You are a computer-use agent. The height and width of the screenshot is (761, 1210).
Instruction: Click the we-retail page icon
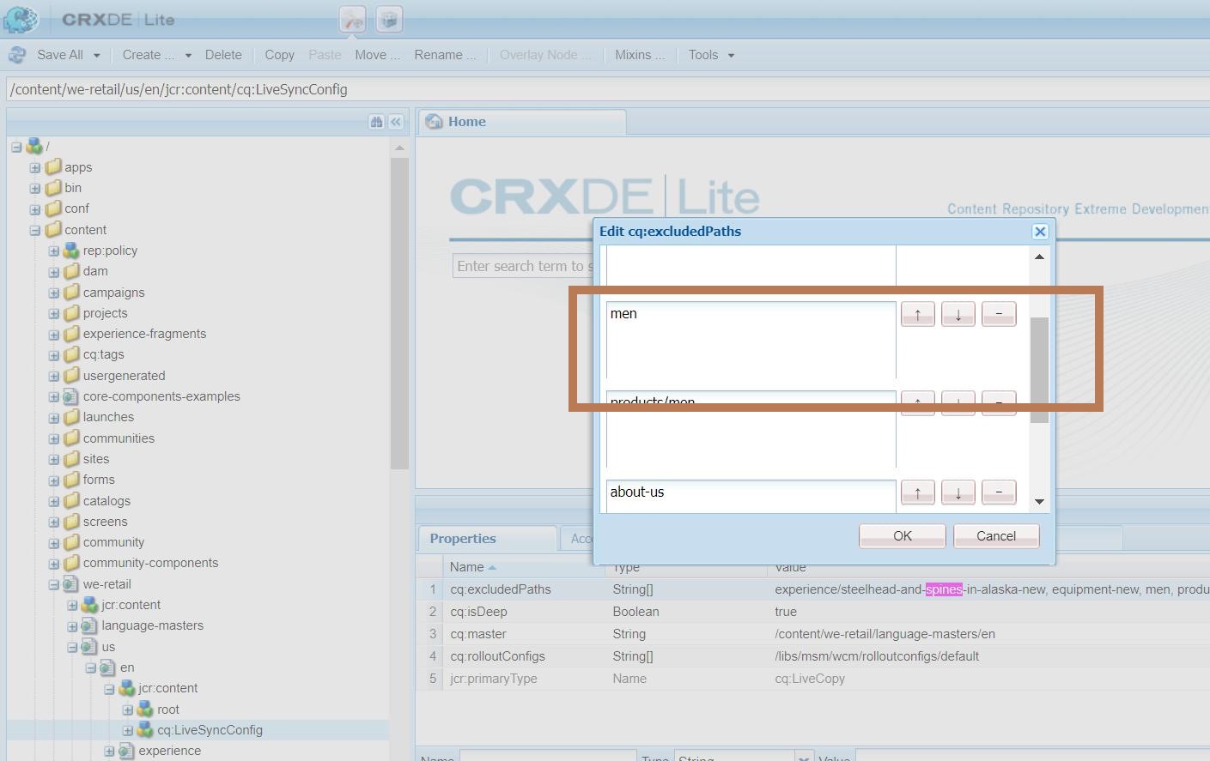(72, 584)
